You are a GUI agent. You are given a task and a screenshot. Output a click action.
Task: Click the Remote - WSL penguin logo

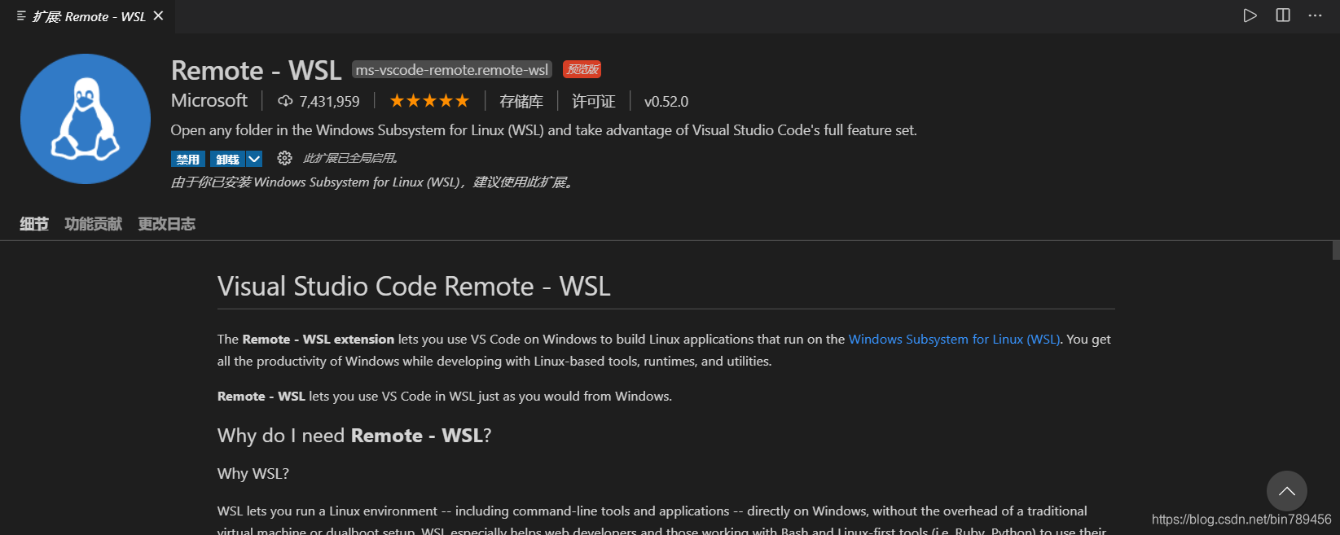(x=86, y=119)
